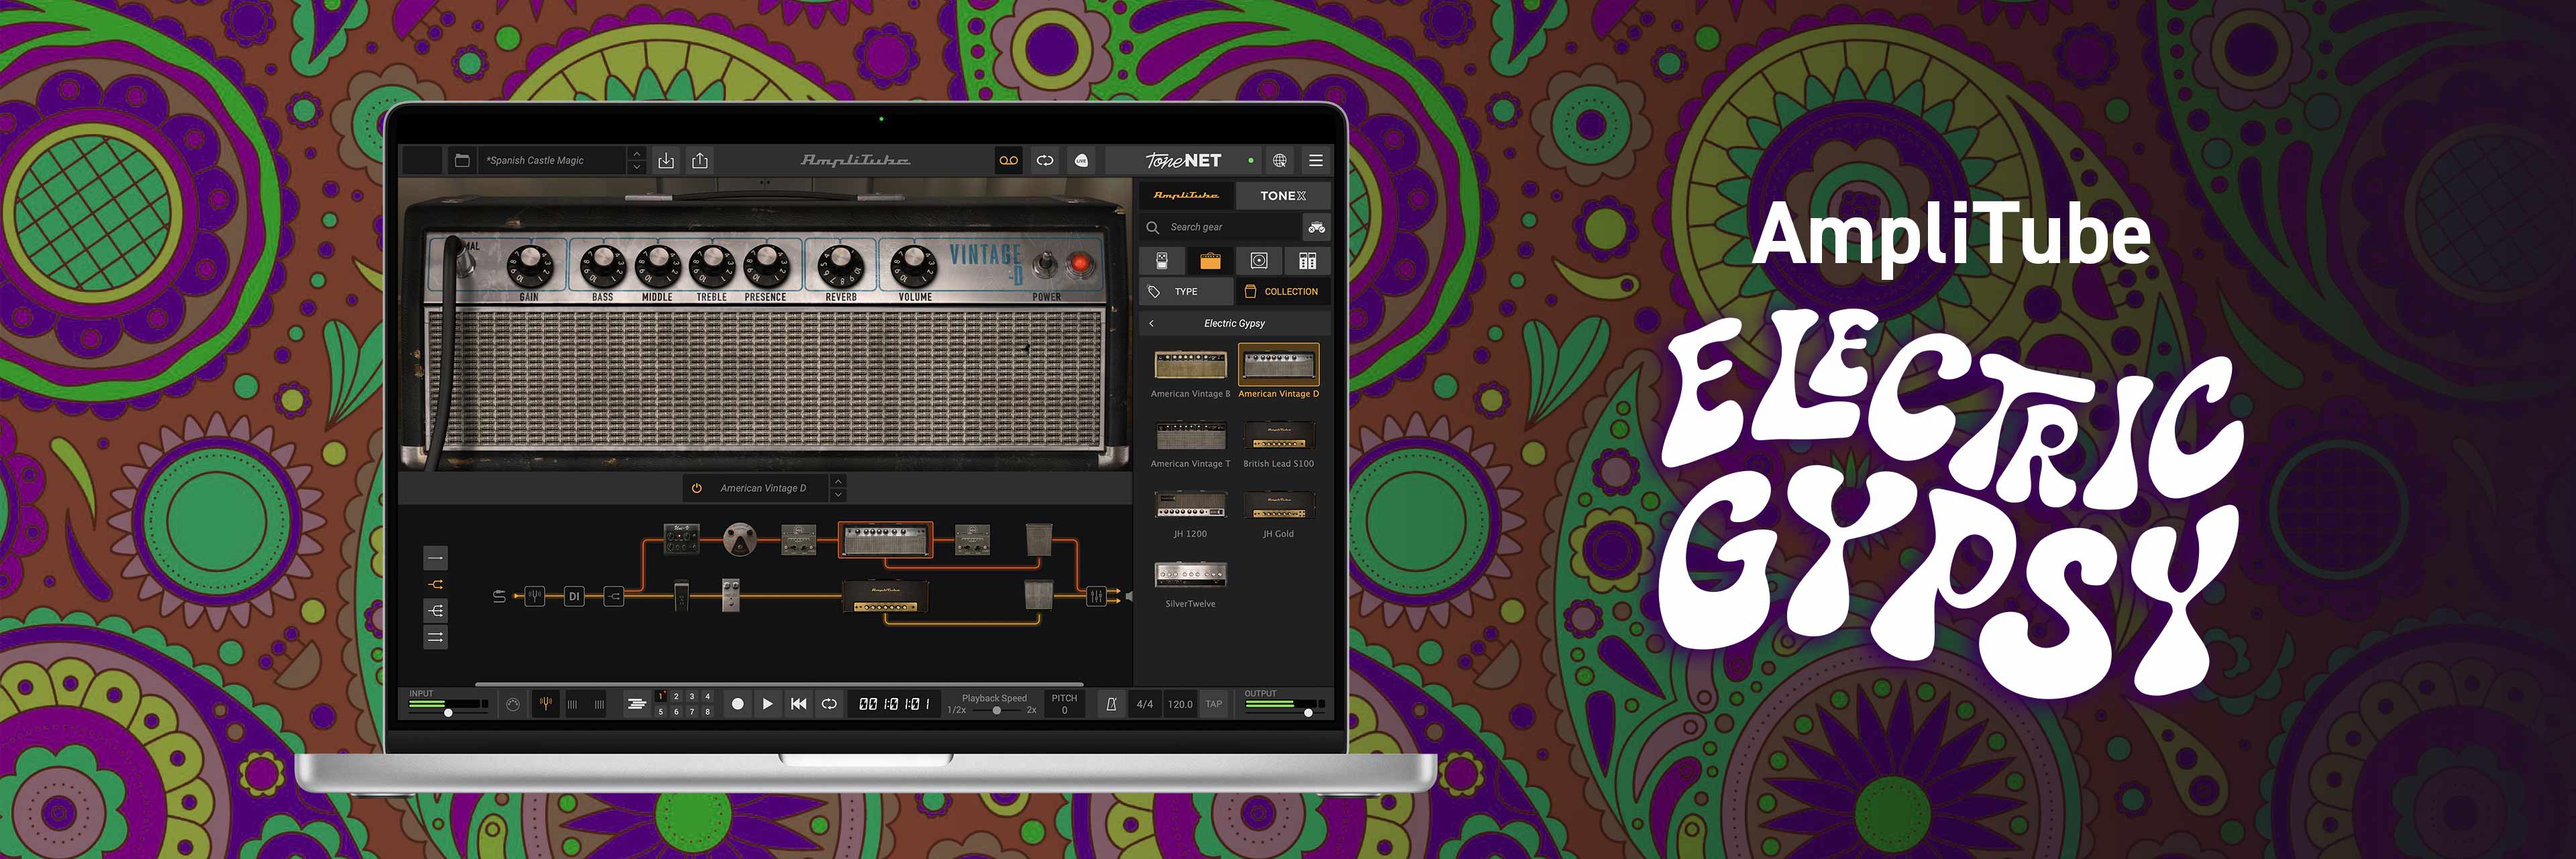Click preset down arrow beside Spanish Castle Magic
Screen dimensions: 2576x859
tap(637, 167)
